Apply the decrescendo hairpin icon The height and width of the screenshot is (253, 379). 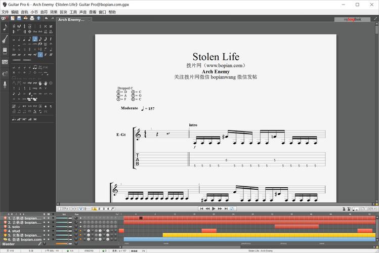tap(27, 60)
